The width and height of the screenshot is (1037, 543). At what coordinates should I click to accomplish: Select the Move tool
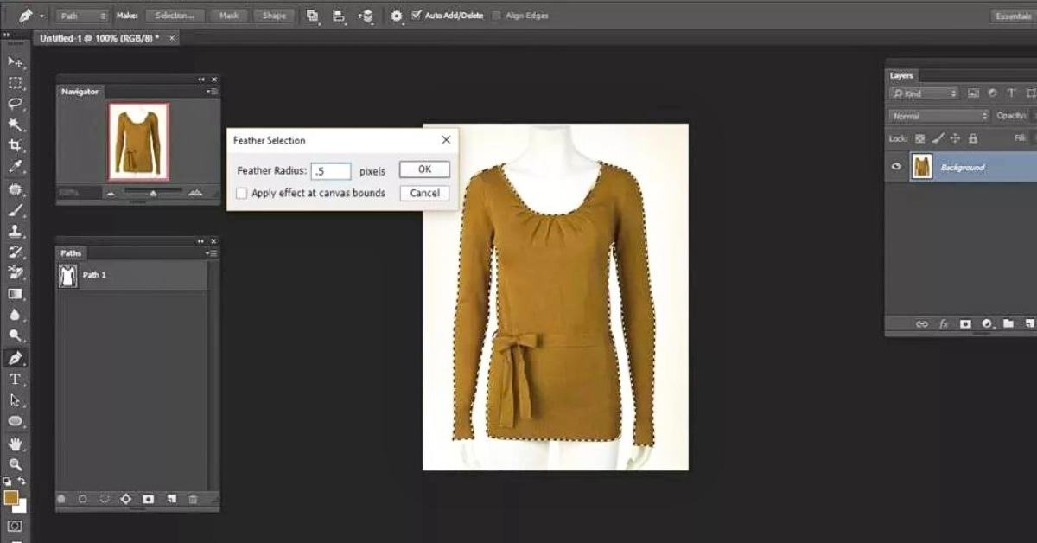tap(15, 62)
